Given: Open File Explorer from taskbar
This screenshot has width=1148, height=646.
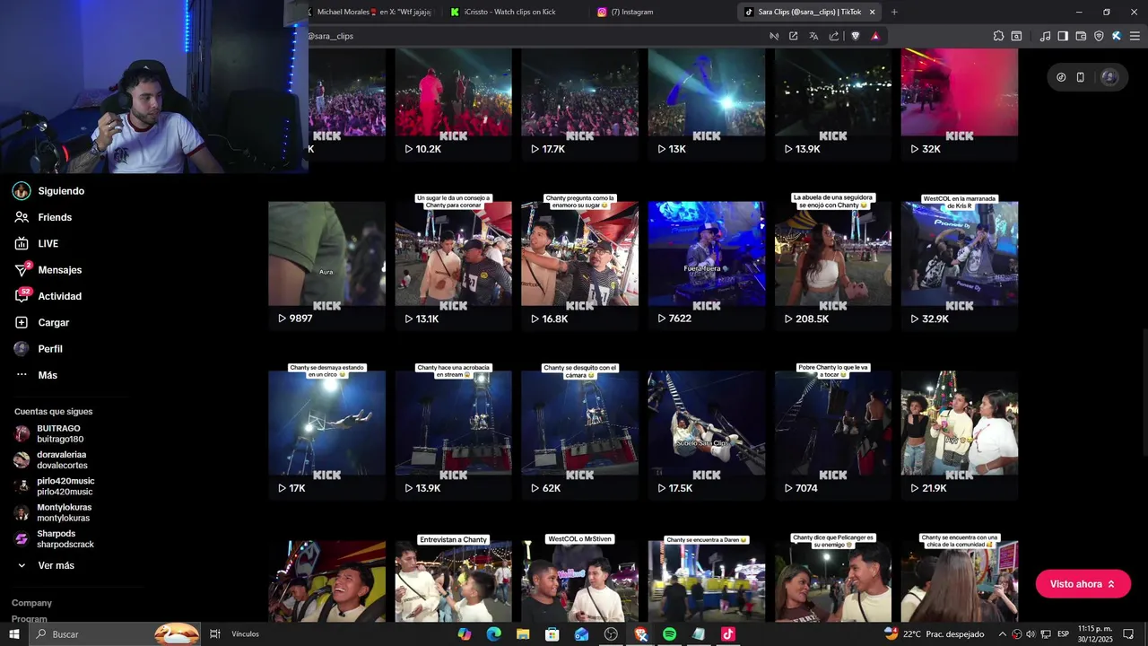Looking at the screenshot, I should [523, 634].
